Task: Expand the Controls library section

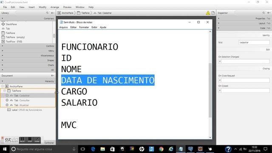Action: (28, 46)
